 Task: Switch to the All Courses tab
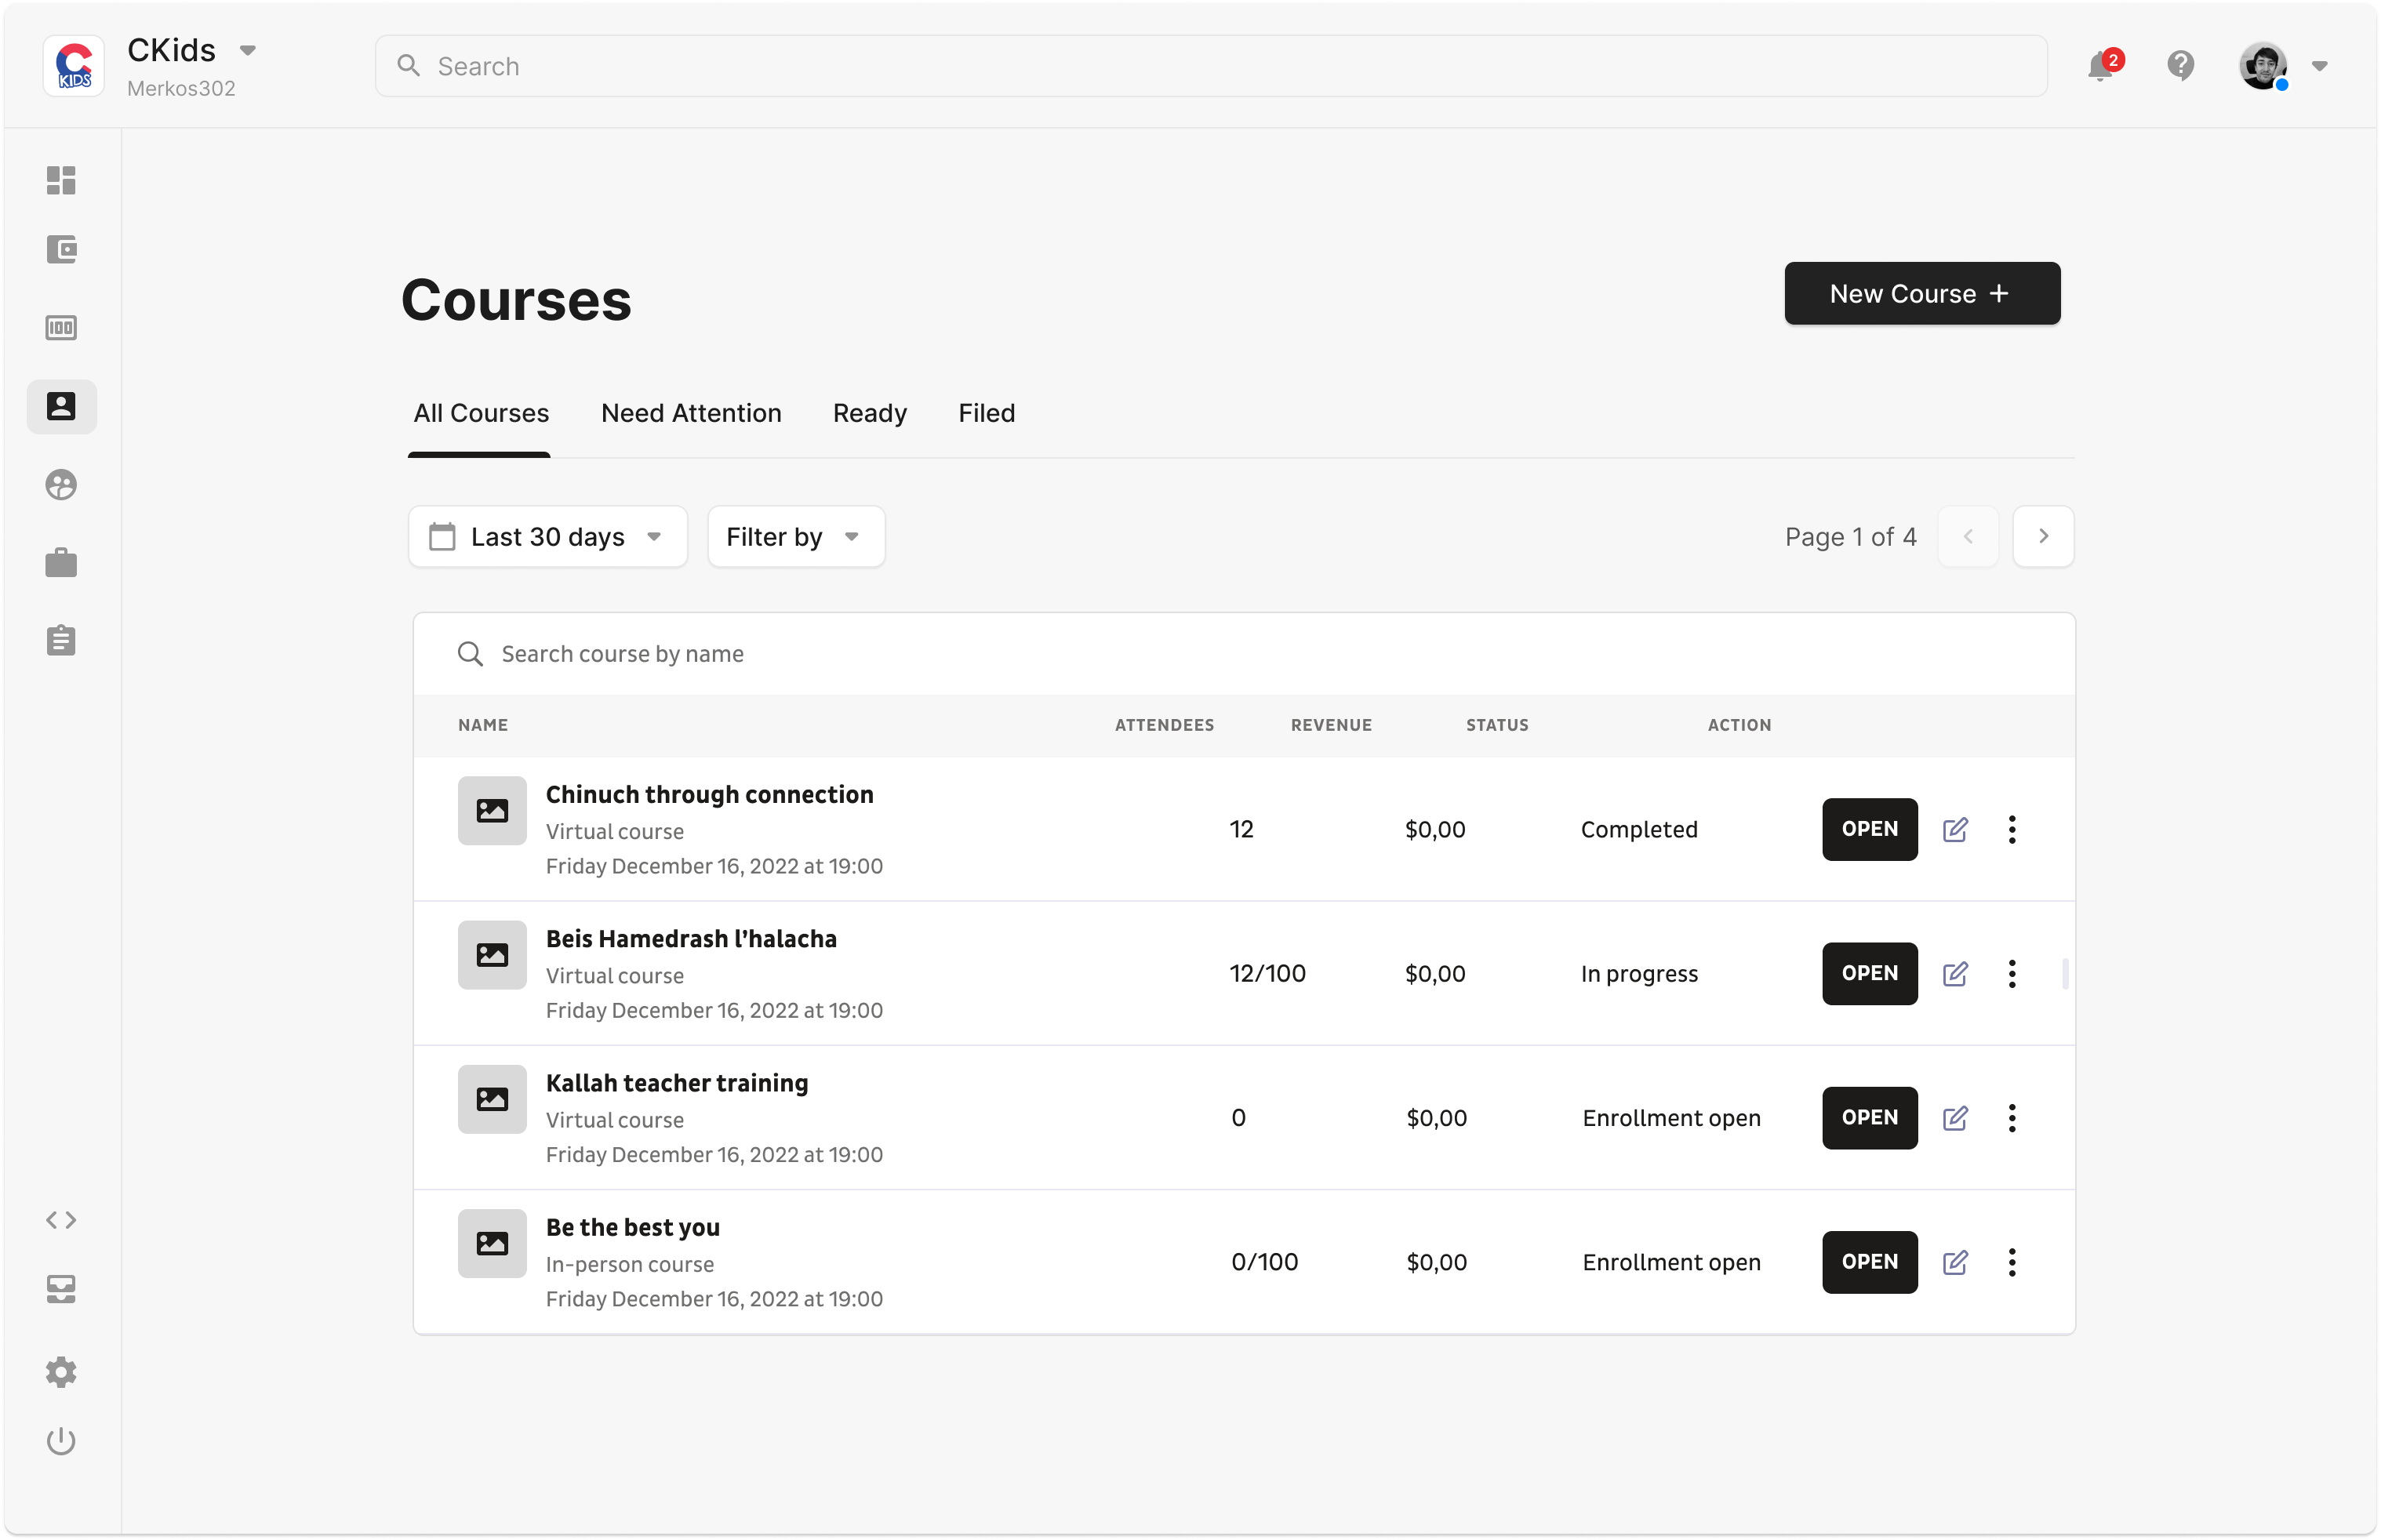click(481, 413)
